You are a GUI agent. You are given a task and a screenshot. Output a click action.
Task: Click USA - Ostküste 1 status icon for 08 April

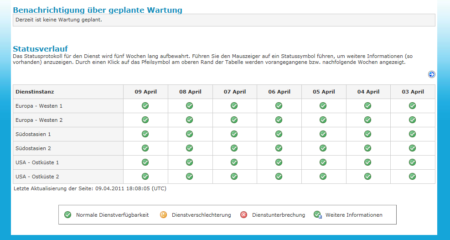pyautogui.click(x=190, y=162)
